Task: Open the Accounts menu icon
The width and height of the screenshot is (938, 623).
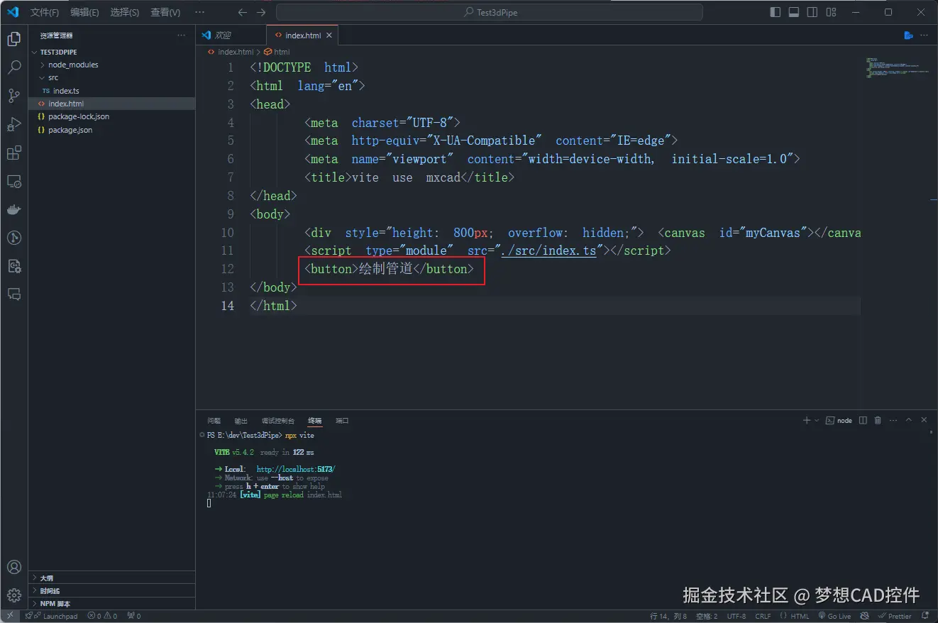Action: click(x=13, y=567)
